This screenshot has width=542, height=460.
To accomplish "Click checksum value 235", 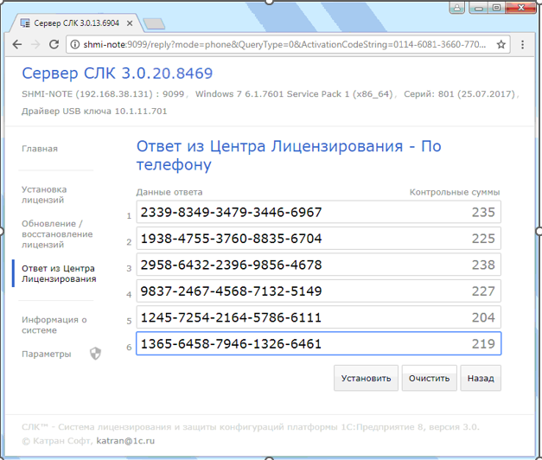I will click(x=483, y=212).
